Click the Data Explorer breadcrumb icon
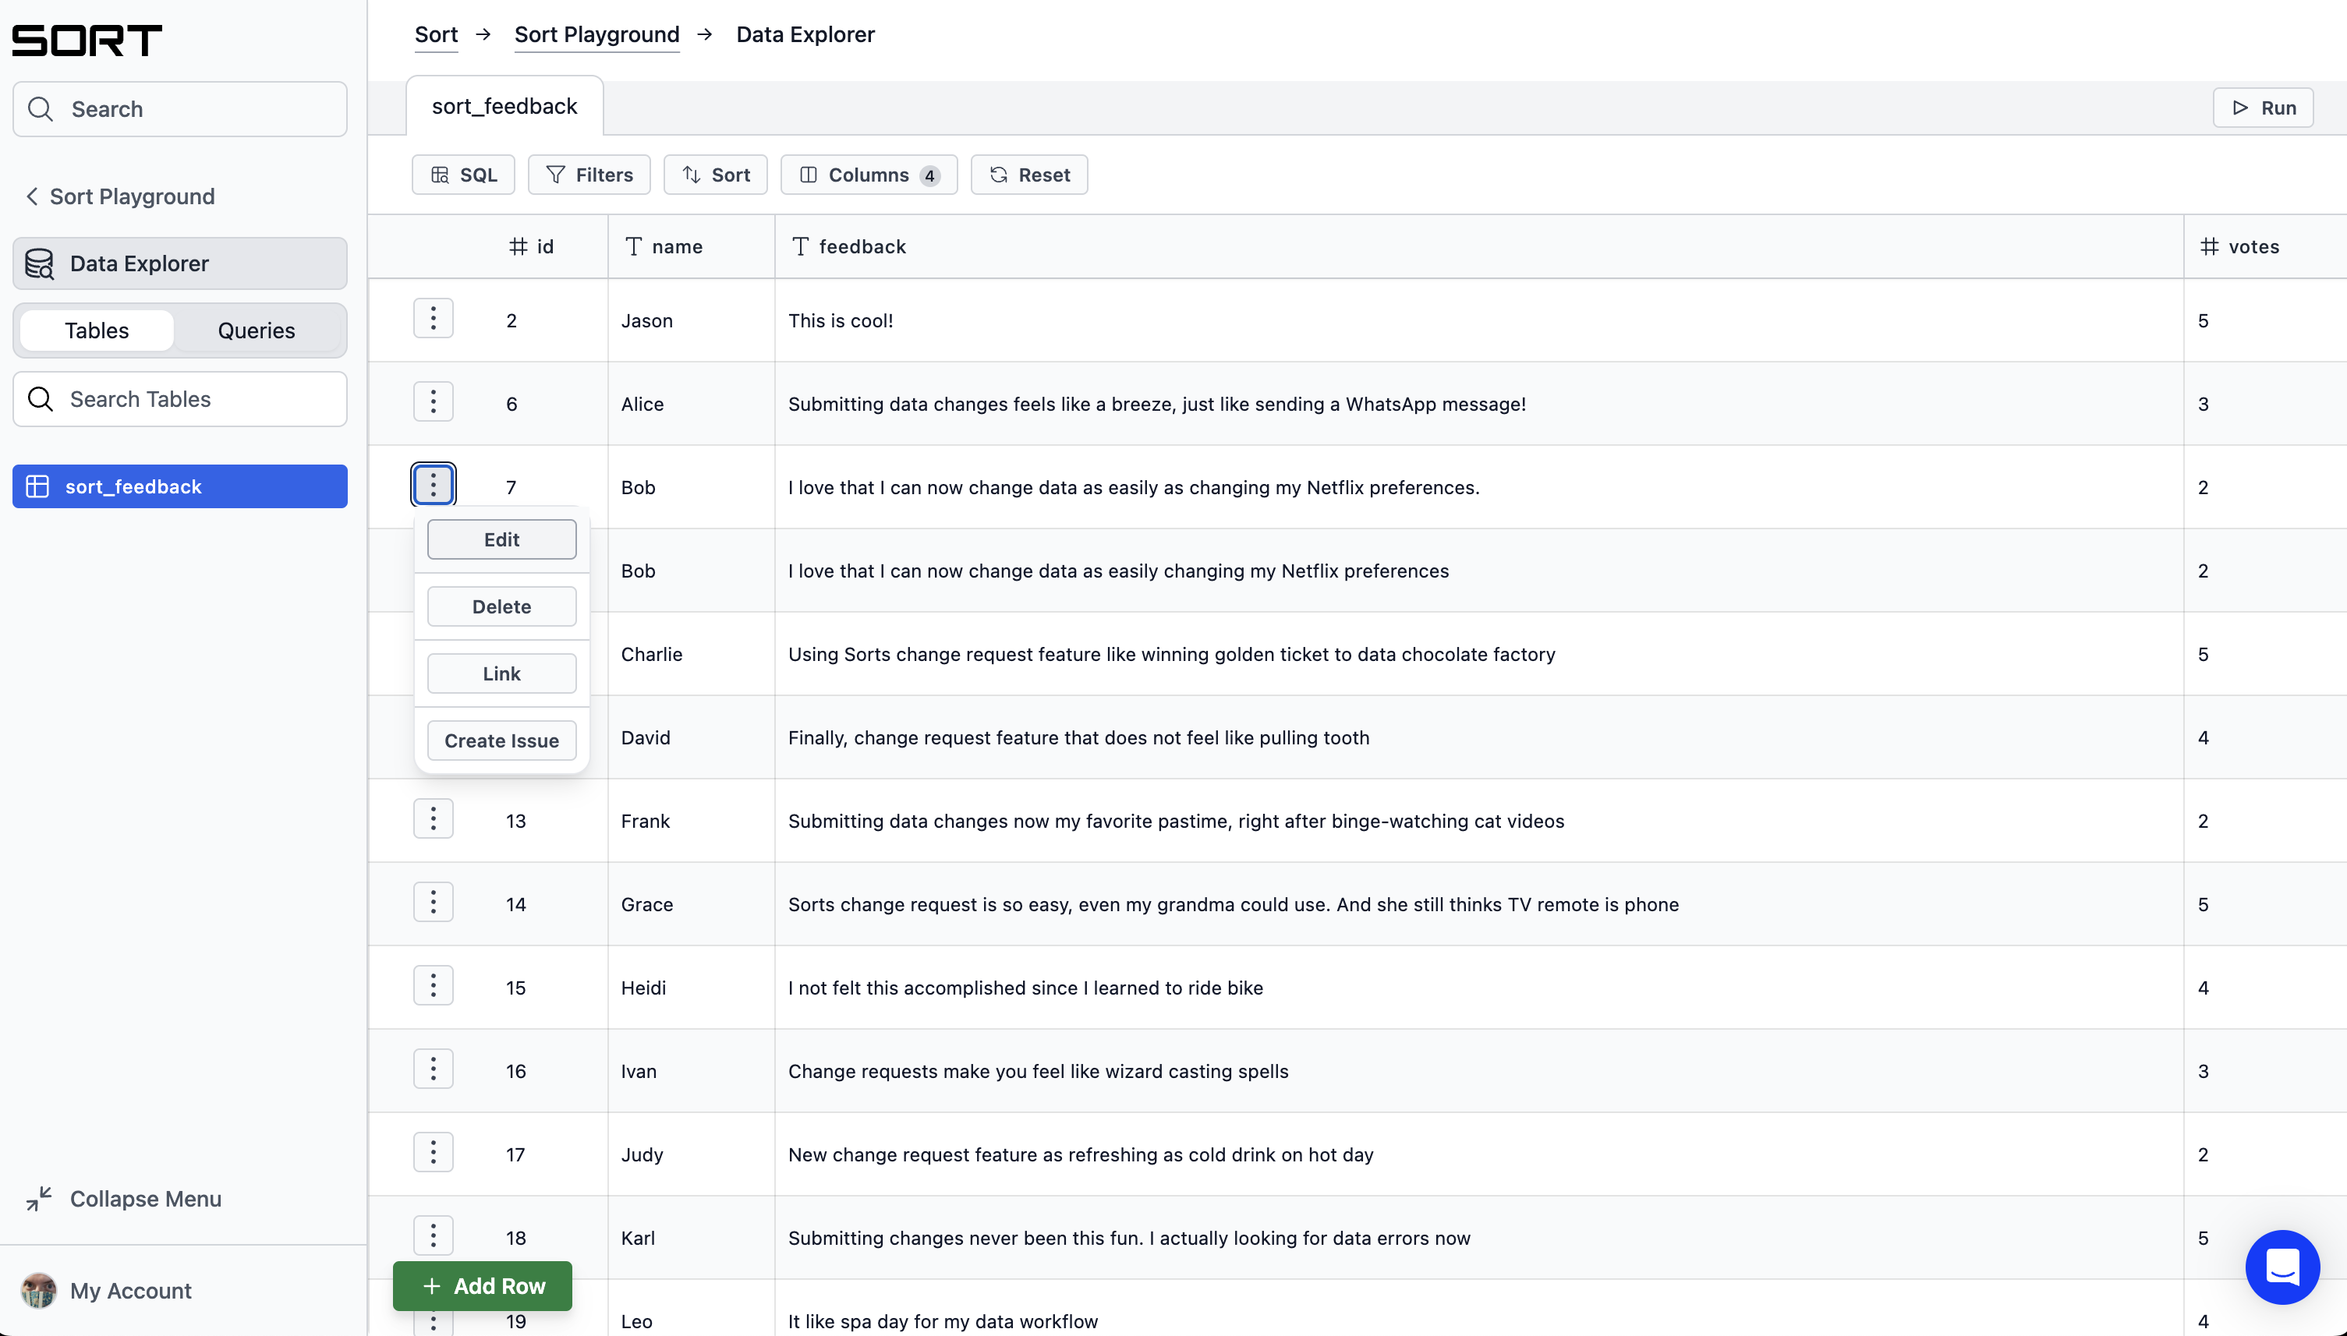The height and width of the screenshot is (1336, 2347). (x=806, y=34)
